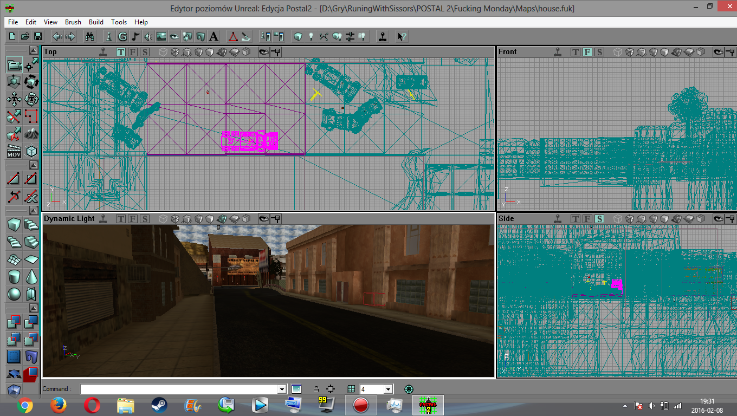The image size is (737, 416).
Task: Collapse the brush builders group arrow
Action: [34, 211]
